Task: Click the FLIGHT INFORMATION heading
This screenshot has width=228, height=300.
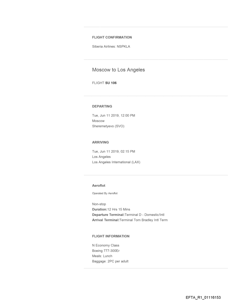Action: pos(111,236)
